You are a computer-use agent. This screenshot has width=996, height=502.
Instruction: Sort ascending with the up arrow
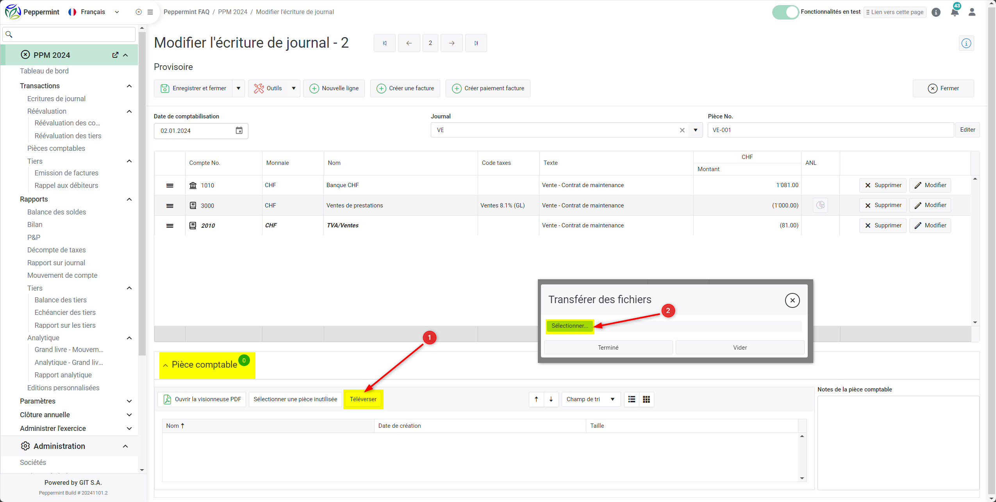[536, 399]
